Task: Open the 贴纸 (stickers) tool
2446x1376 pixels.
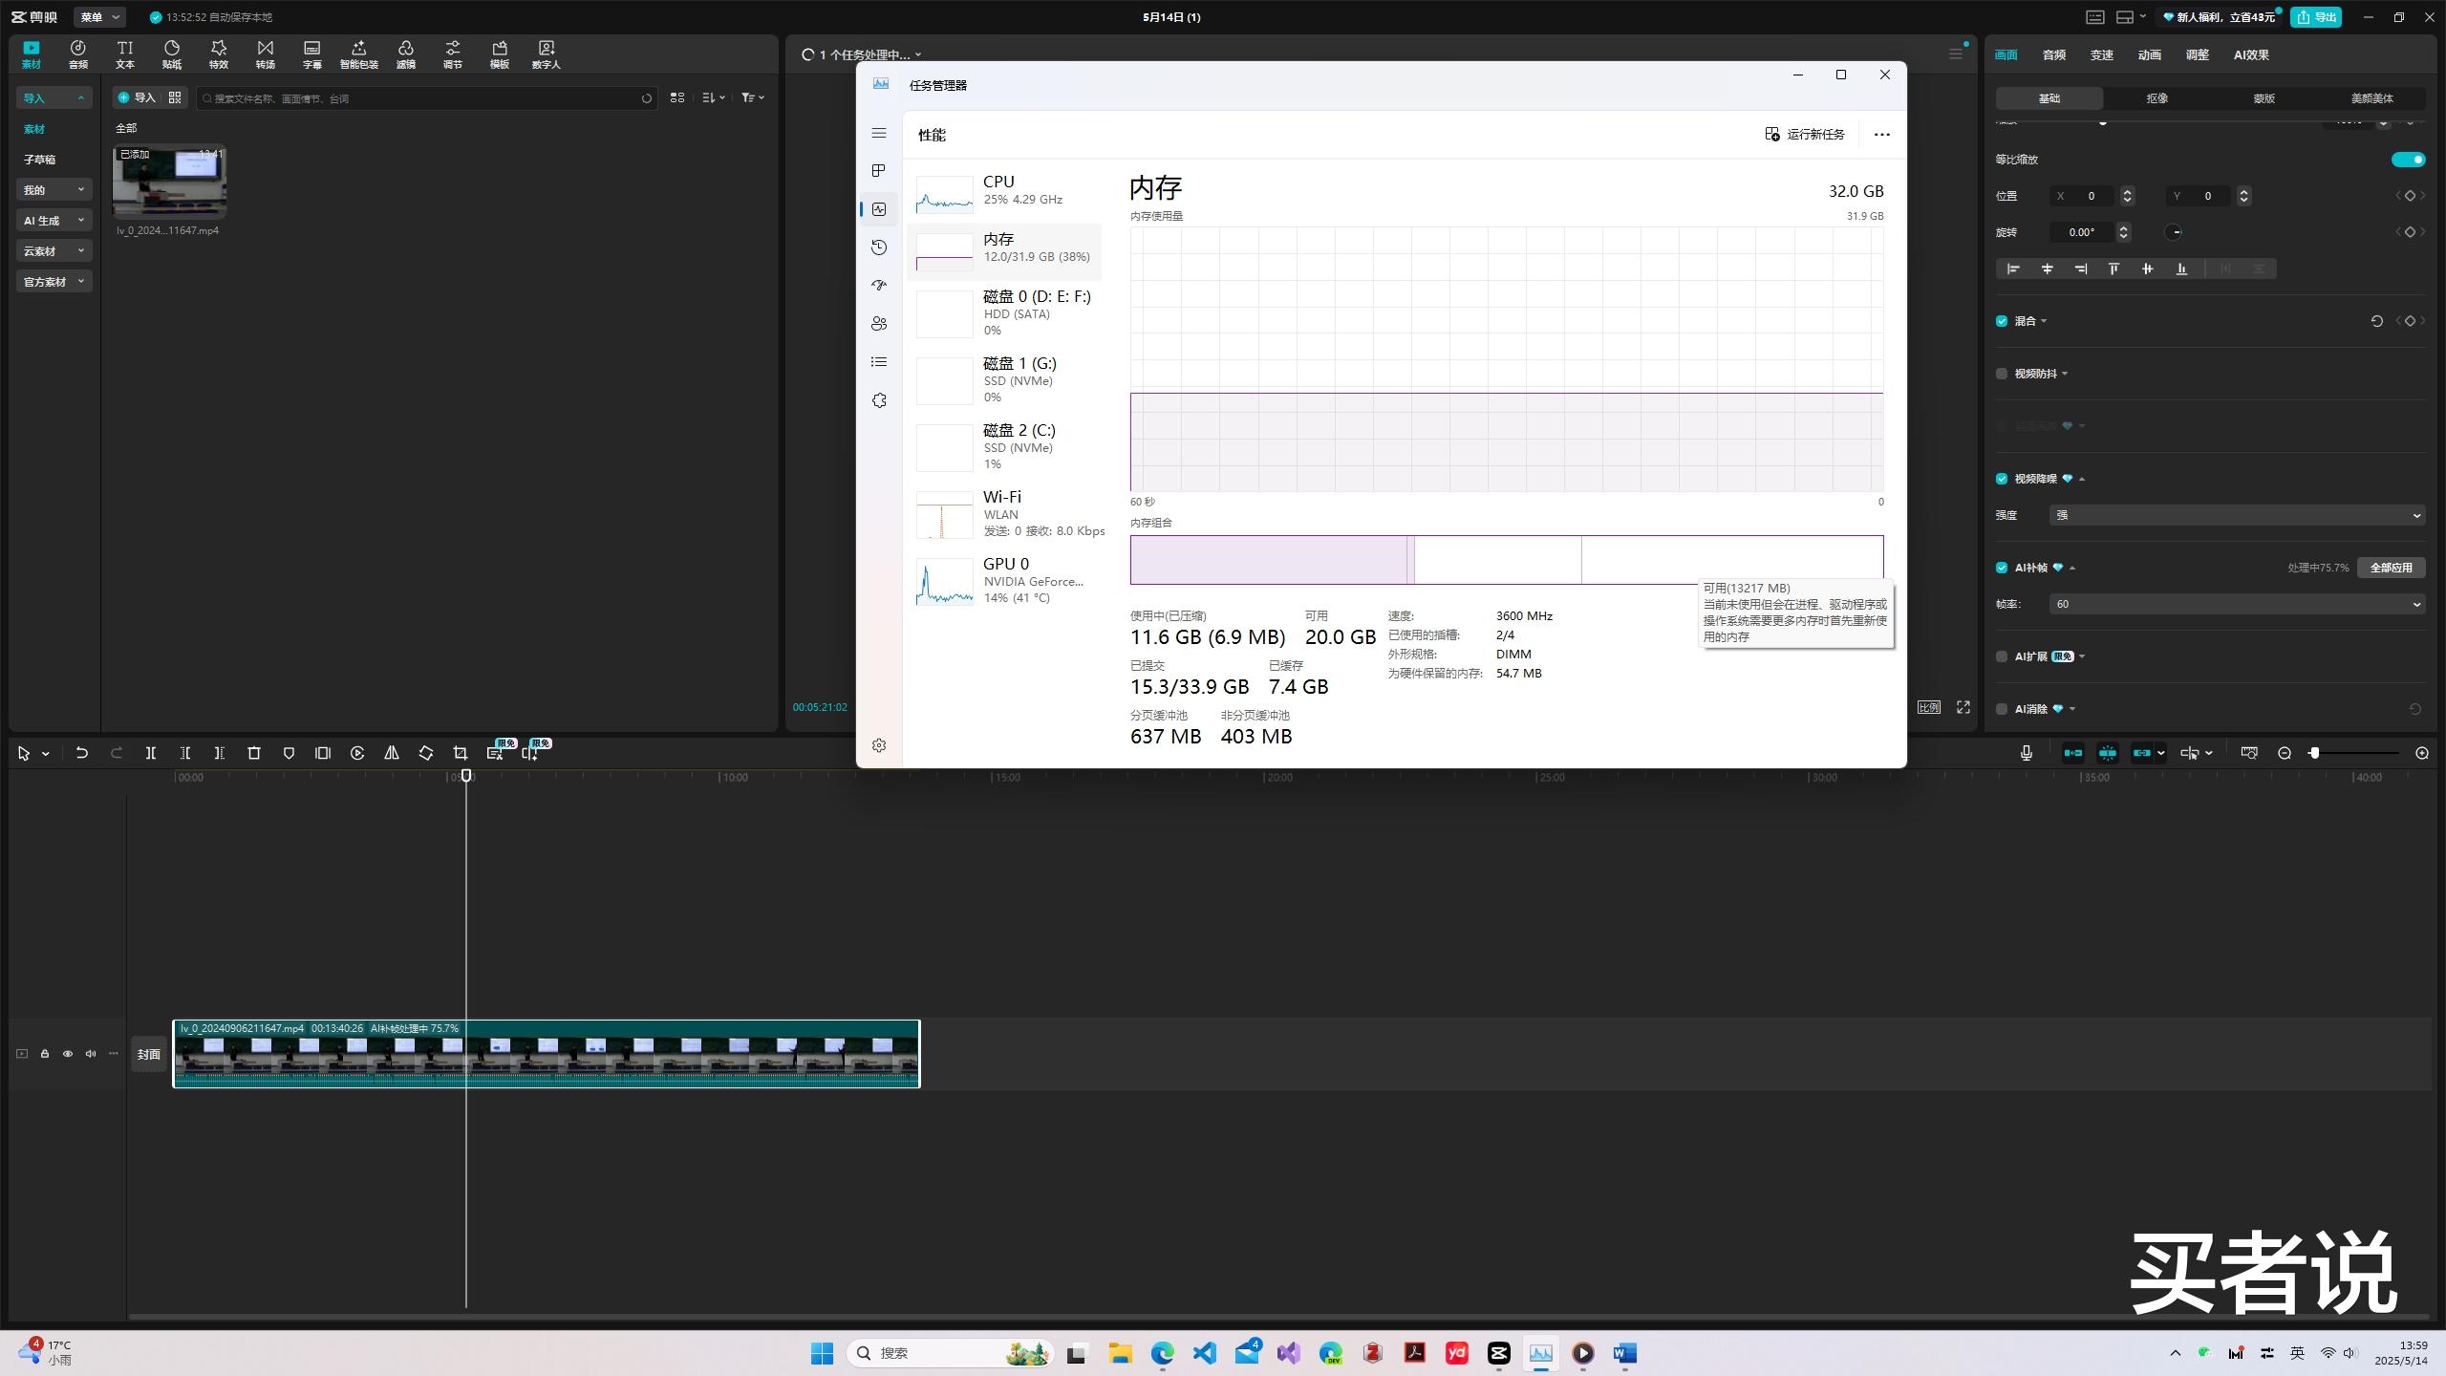Action: (x=172, y=54)
